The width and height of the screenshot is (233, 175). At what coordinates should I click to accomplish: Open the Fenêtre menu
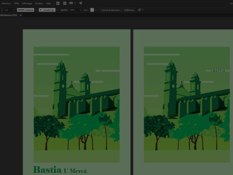click(39, 3)
